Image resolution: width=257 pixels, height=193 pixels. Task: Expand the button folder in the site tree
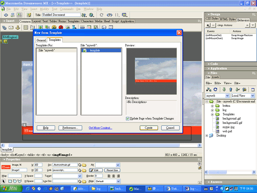click(x=212, y=106)
